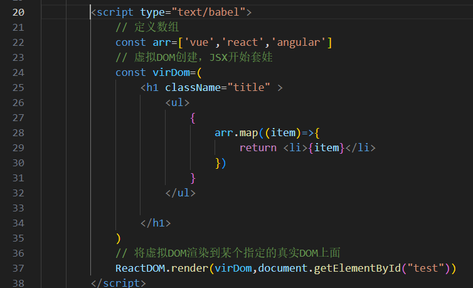Click line number 20 in gutter

[18, 13]
